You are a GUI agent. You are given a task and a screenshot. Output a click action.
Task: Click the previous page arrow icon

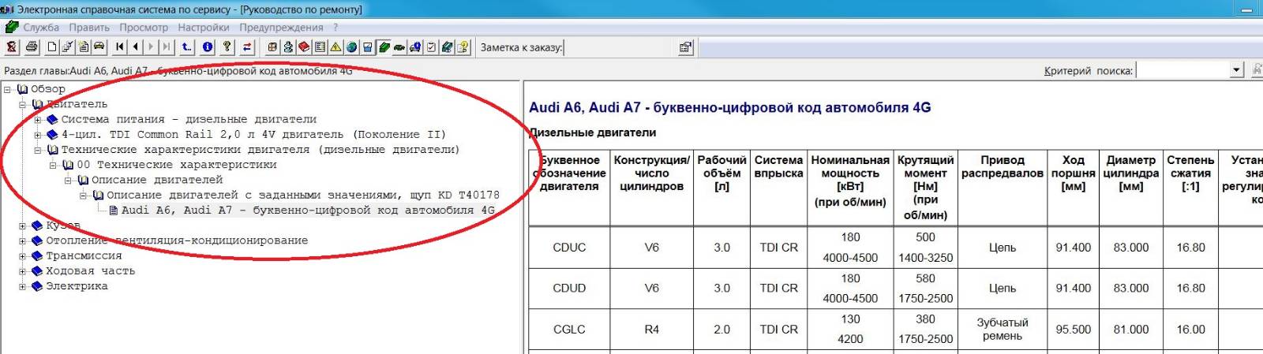click(x=136, y=47)
